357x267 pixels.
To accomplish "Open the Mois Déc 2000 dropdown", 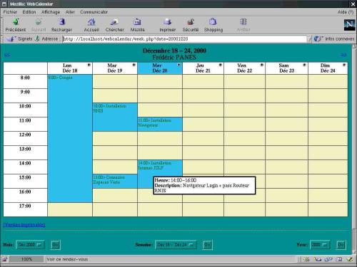I will pyautogui.click(x=30, y=245).
